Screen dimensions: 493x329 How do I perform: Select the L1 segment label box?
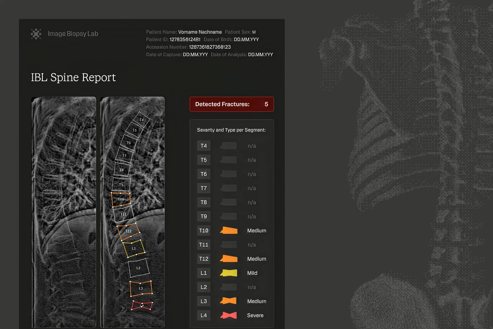[204, 273]
